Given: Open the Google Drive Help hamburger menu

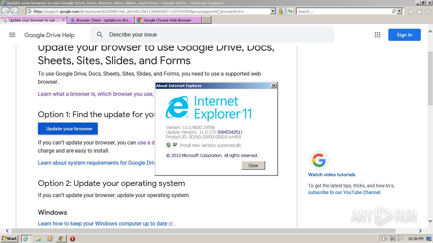Looking at the screenshot, I should pos(12,35).
